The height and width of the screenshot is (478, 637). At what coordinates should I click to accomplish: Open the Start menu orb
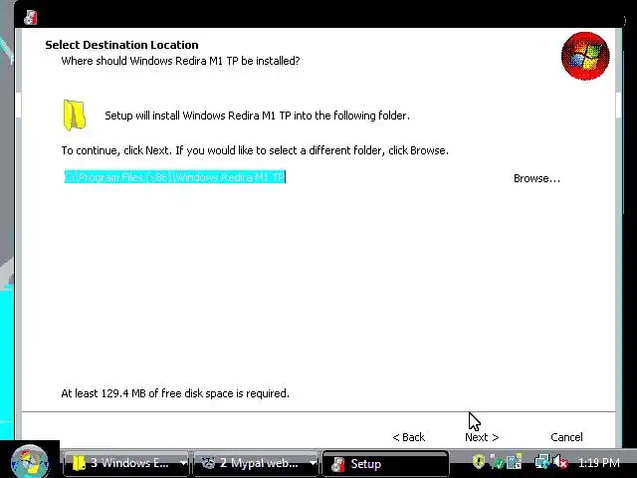[29, 462]
